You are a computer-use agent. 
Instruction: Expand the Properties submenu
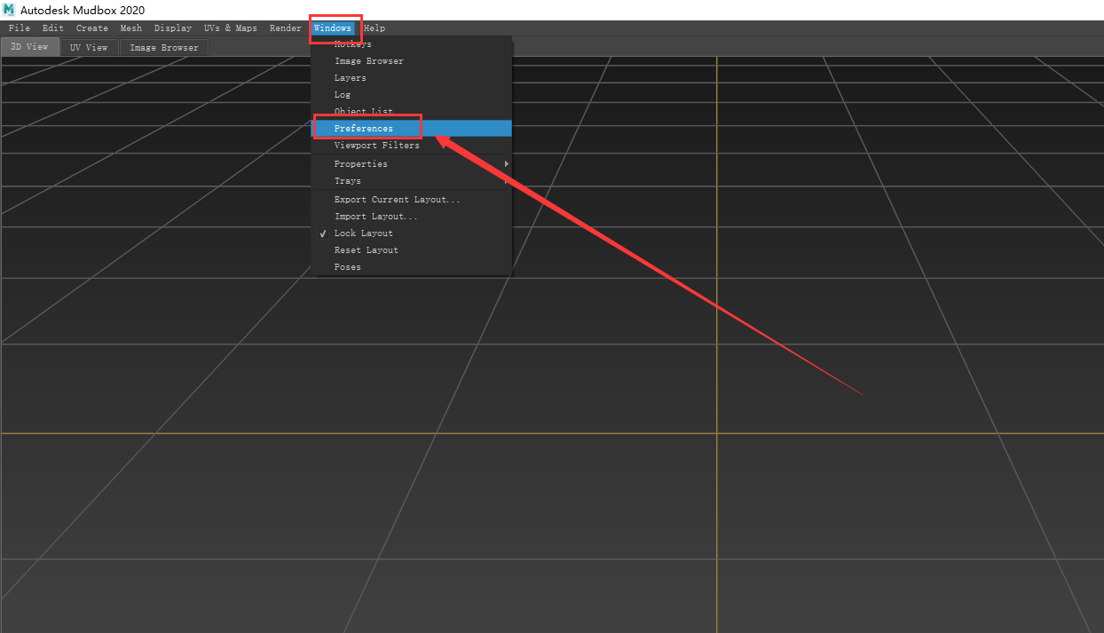pyautogui.click(x=360, y=163)
